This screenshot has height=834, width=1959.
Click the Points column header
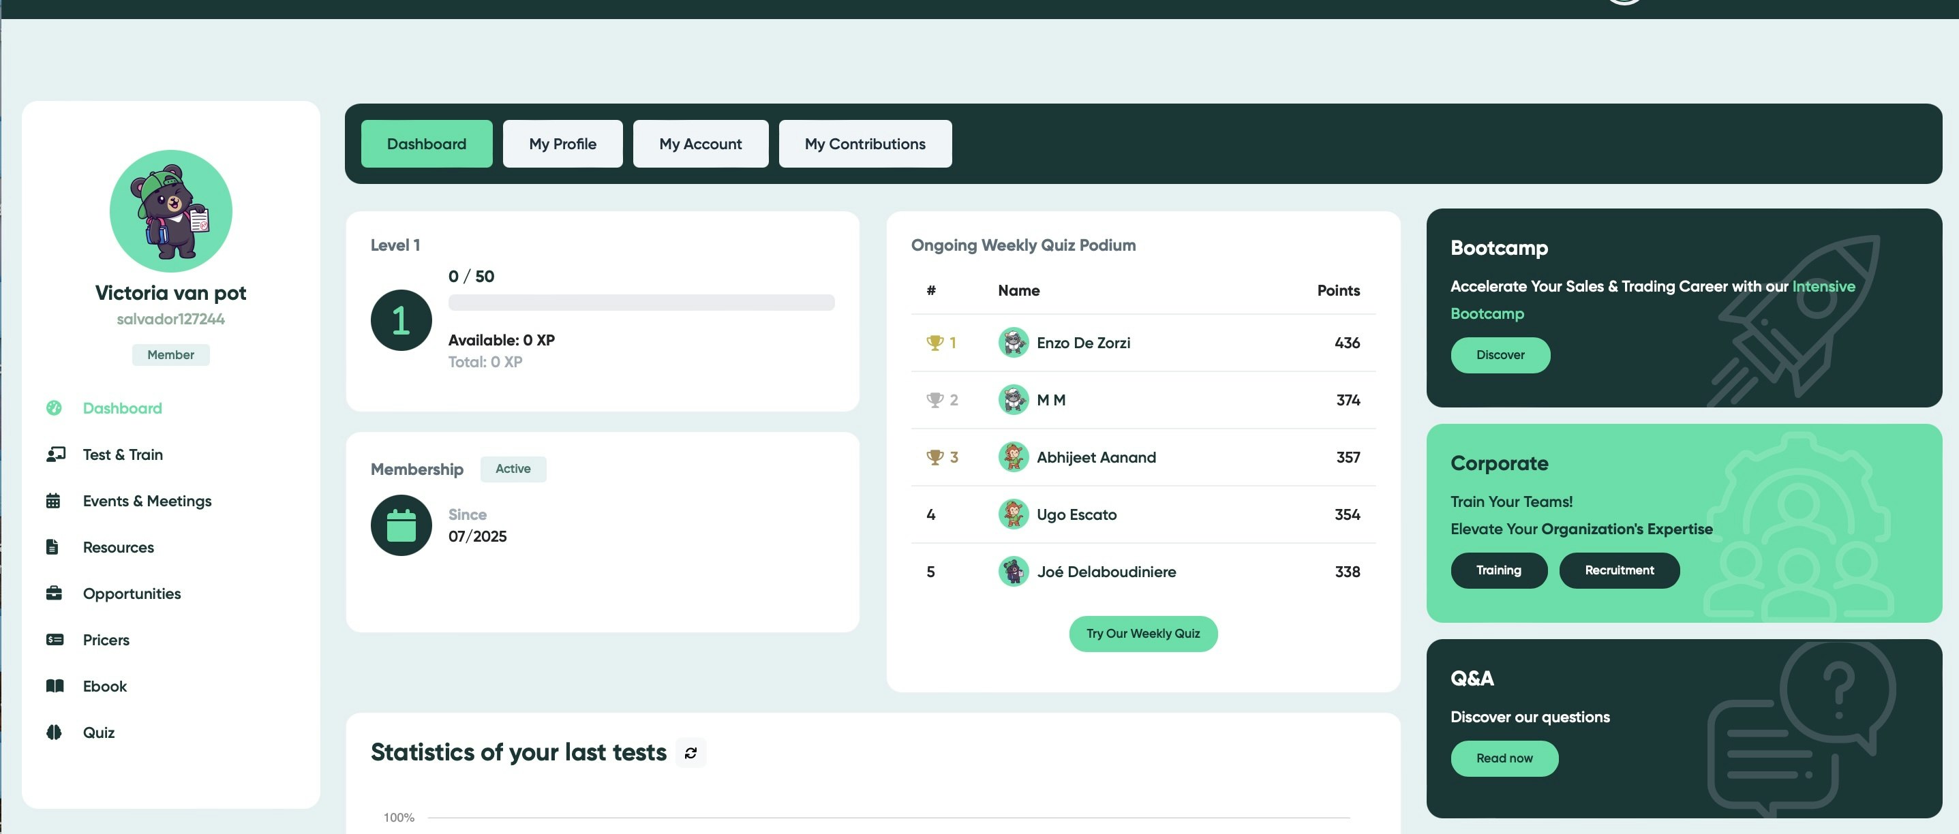pyautogui.click(x=1337, y=290)
